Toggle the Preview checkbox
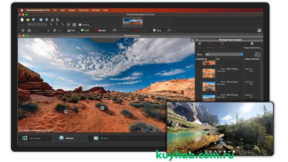288x162 pixels. 80,25
